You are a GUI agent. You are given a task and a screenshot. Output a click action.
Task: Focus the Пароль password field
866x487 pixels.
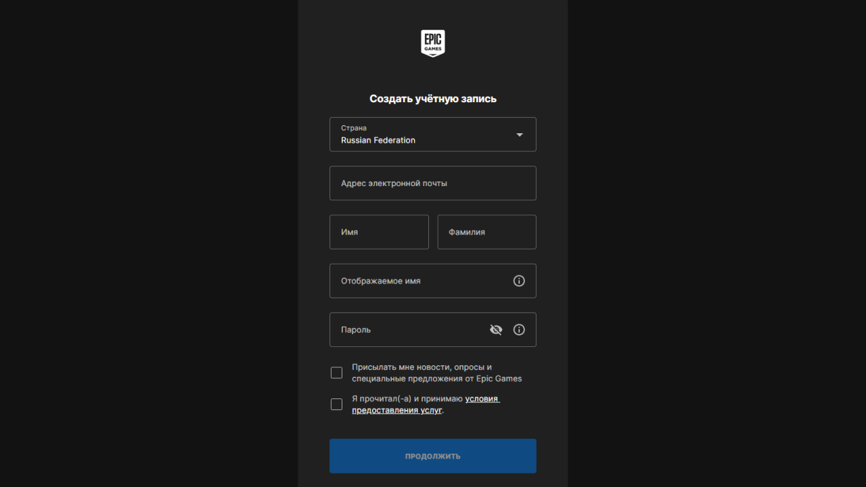coord(433,329)
